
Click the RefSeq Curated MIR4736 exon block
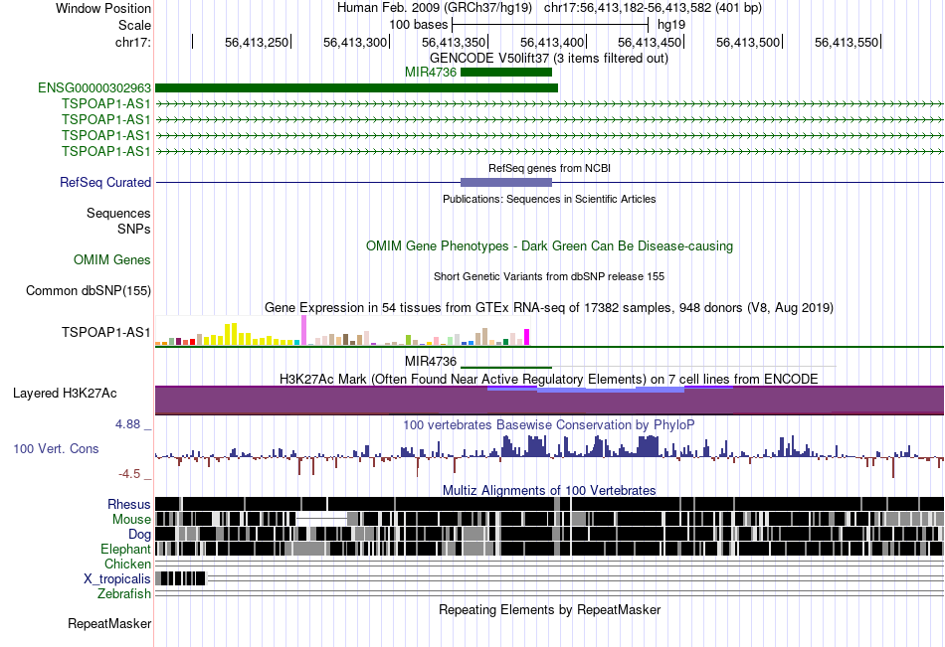pyautogui.click(x=506, y=182)
